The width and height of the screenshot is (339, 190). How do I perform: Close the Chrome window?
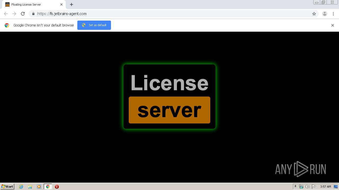point(332,2)
